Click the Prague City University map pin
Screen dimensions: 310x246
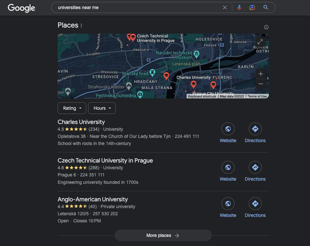(x=213, y=85)
